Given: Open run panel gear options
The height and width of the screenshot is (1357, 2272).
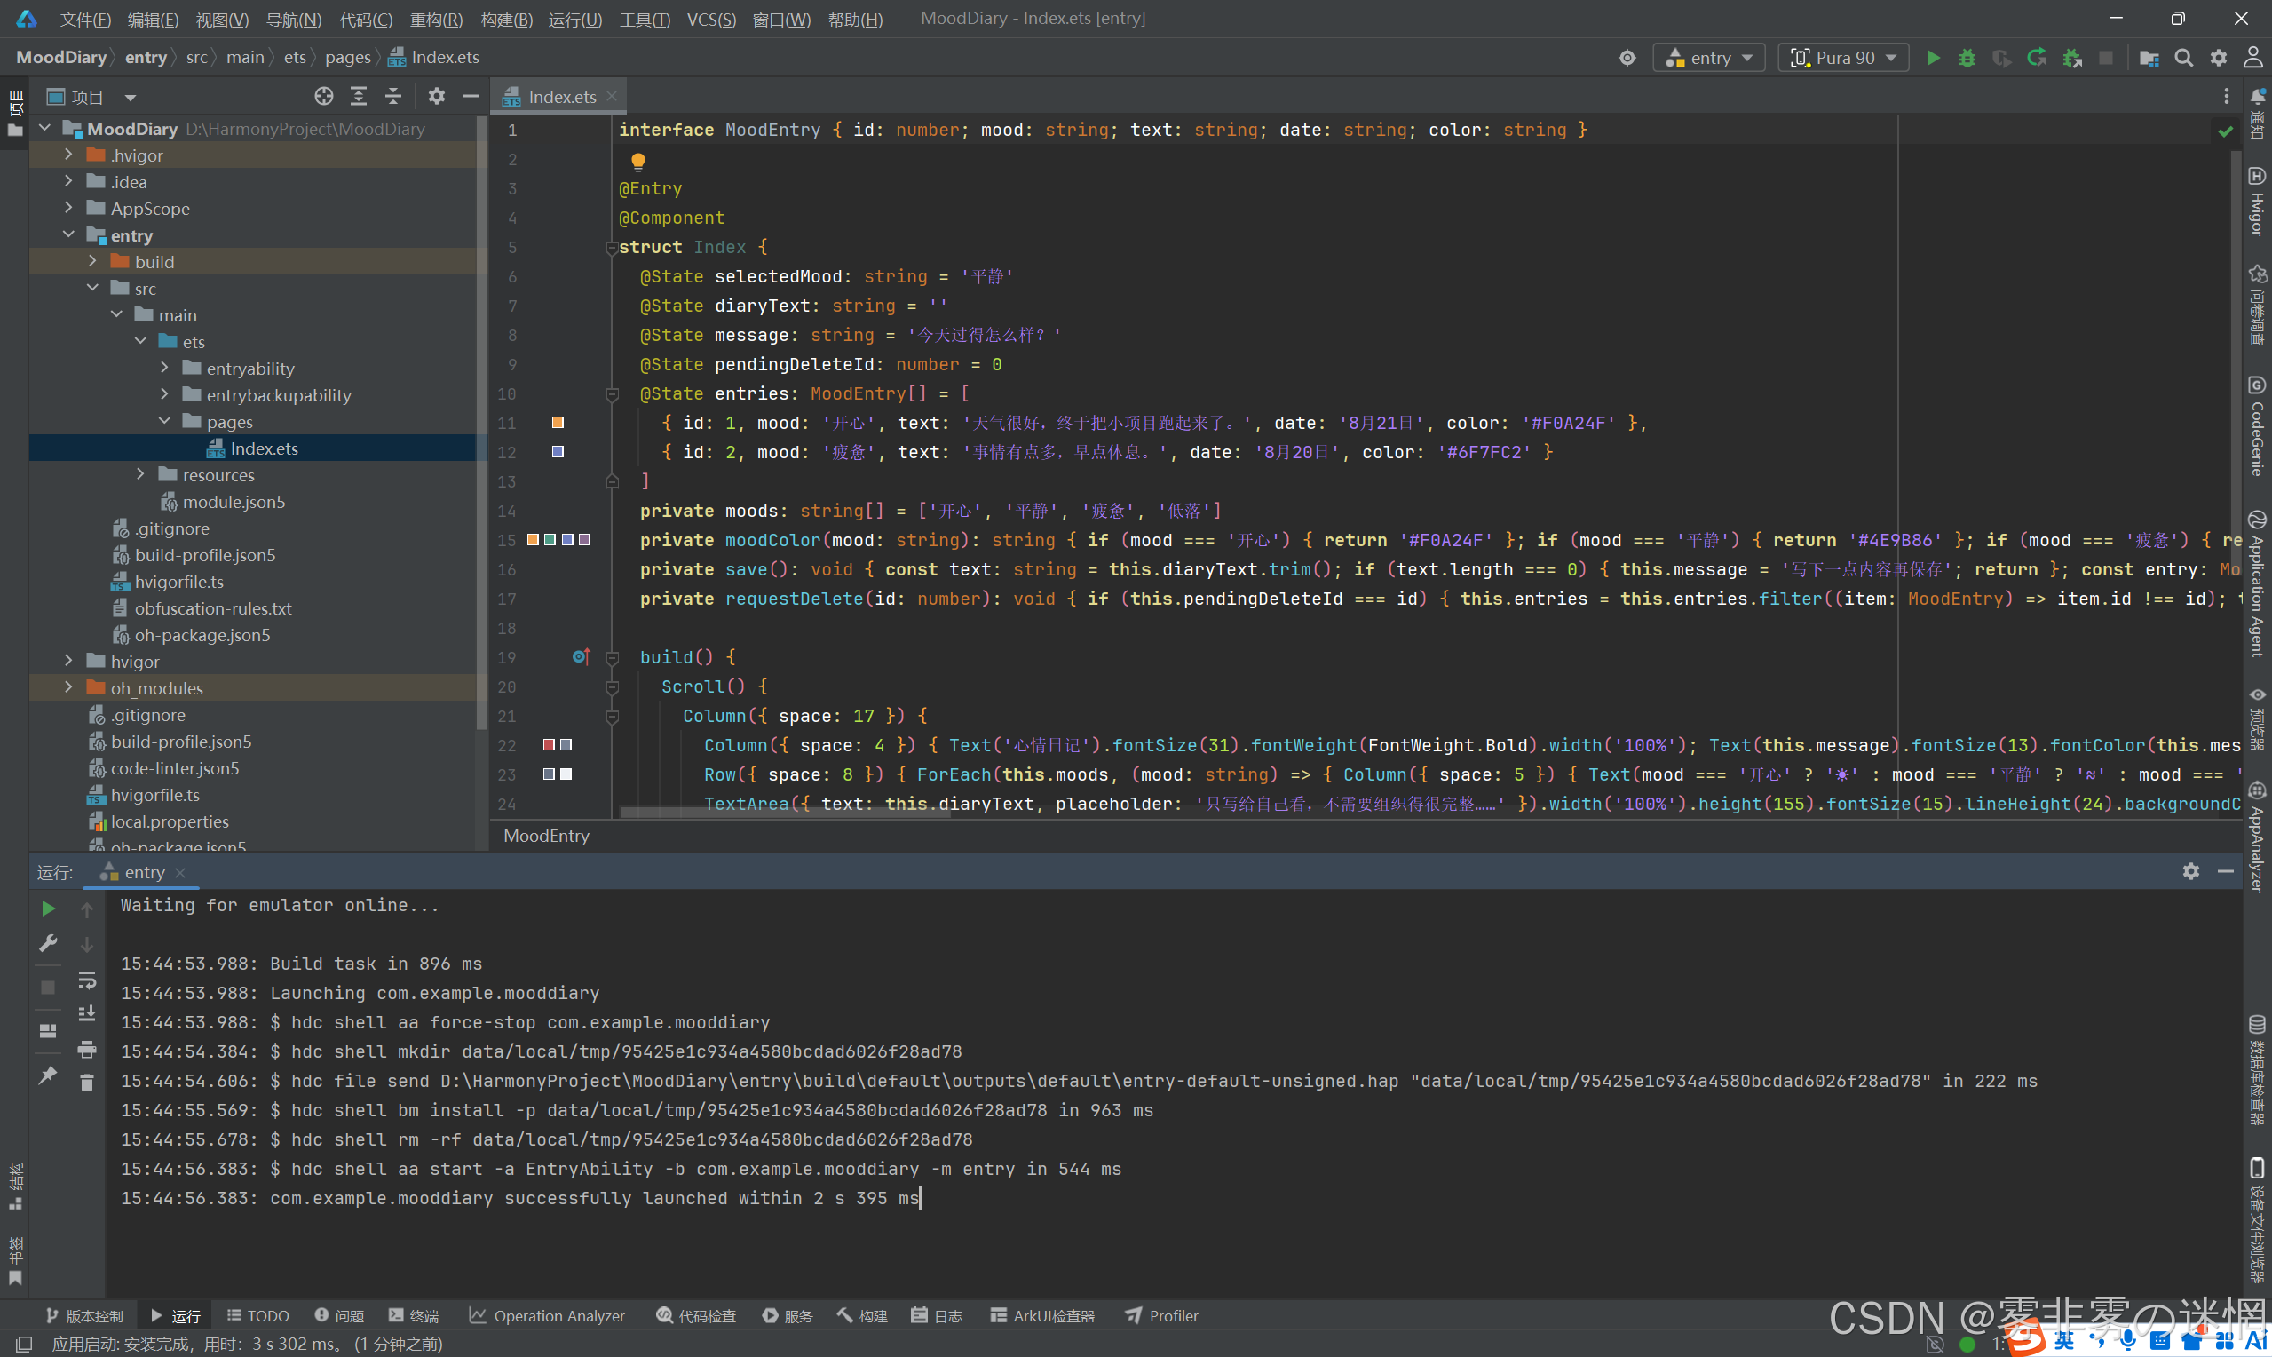Looking at the screenshot, I should pos(2190,871).
